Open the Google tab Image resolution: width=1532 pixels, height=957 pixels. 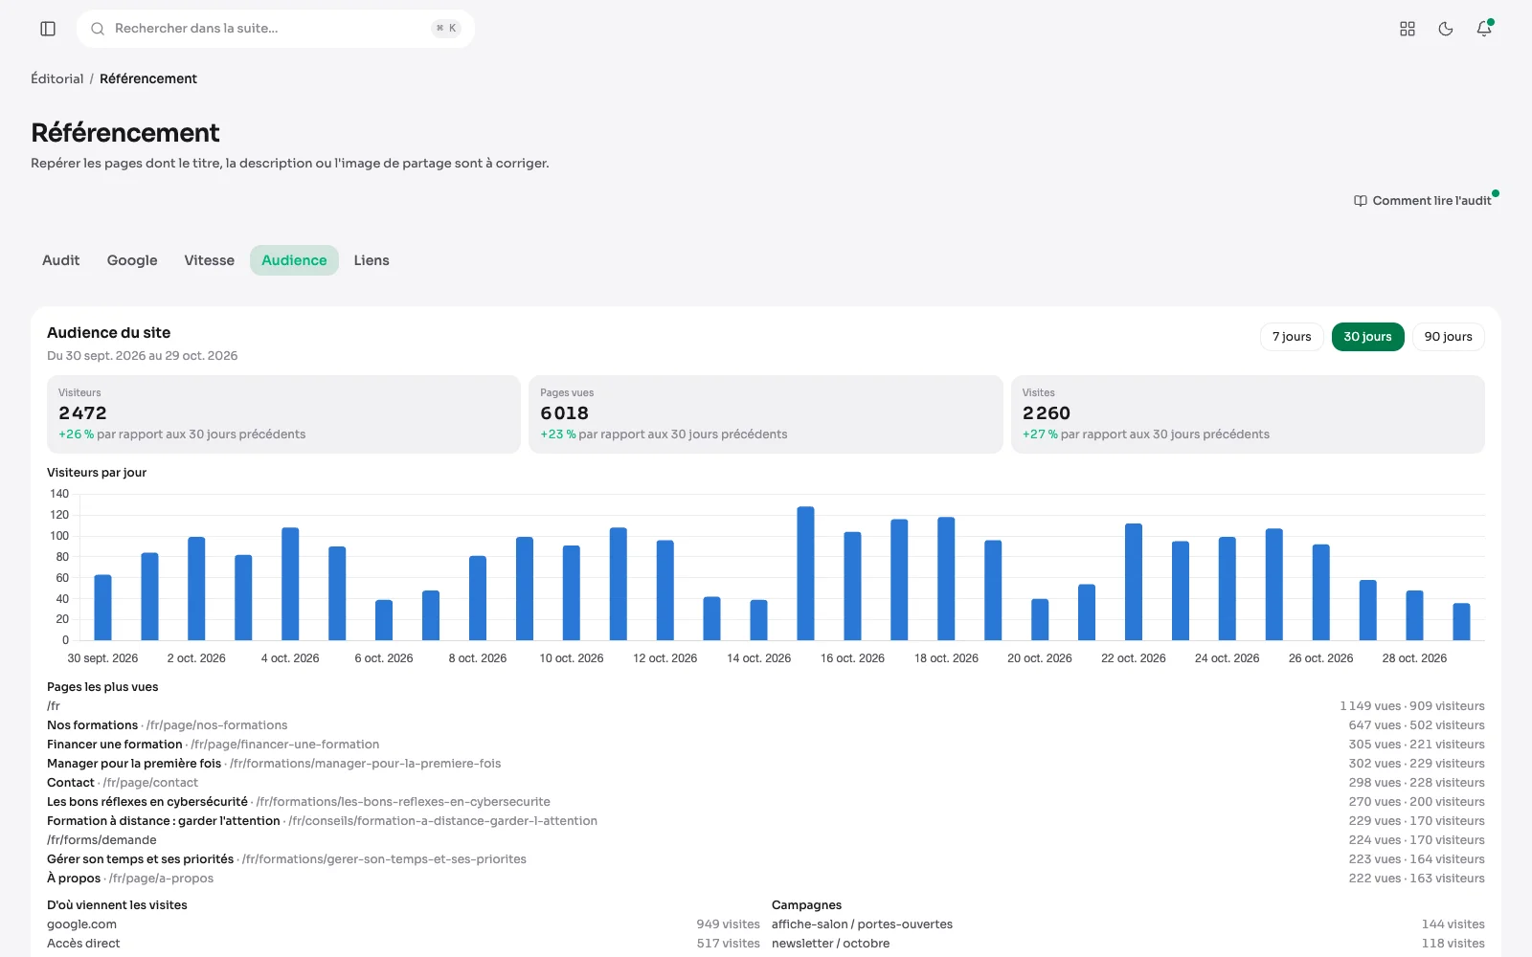pyautogui.click(x=132, y=260)
